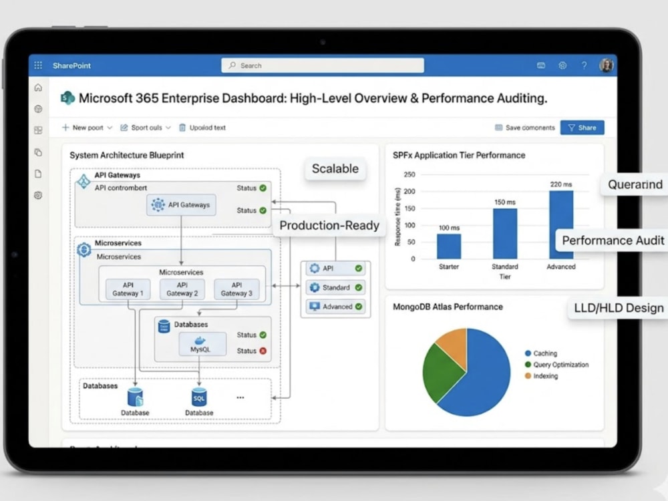
Task: Click the blue Database cylinder icon
Action: point(135,397)
